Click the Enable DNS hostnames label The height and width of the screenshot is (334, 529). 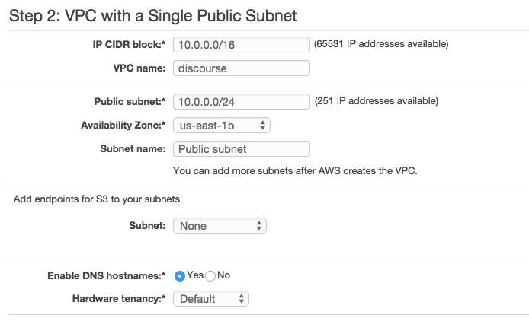click(106, 275)
